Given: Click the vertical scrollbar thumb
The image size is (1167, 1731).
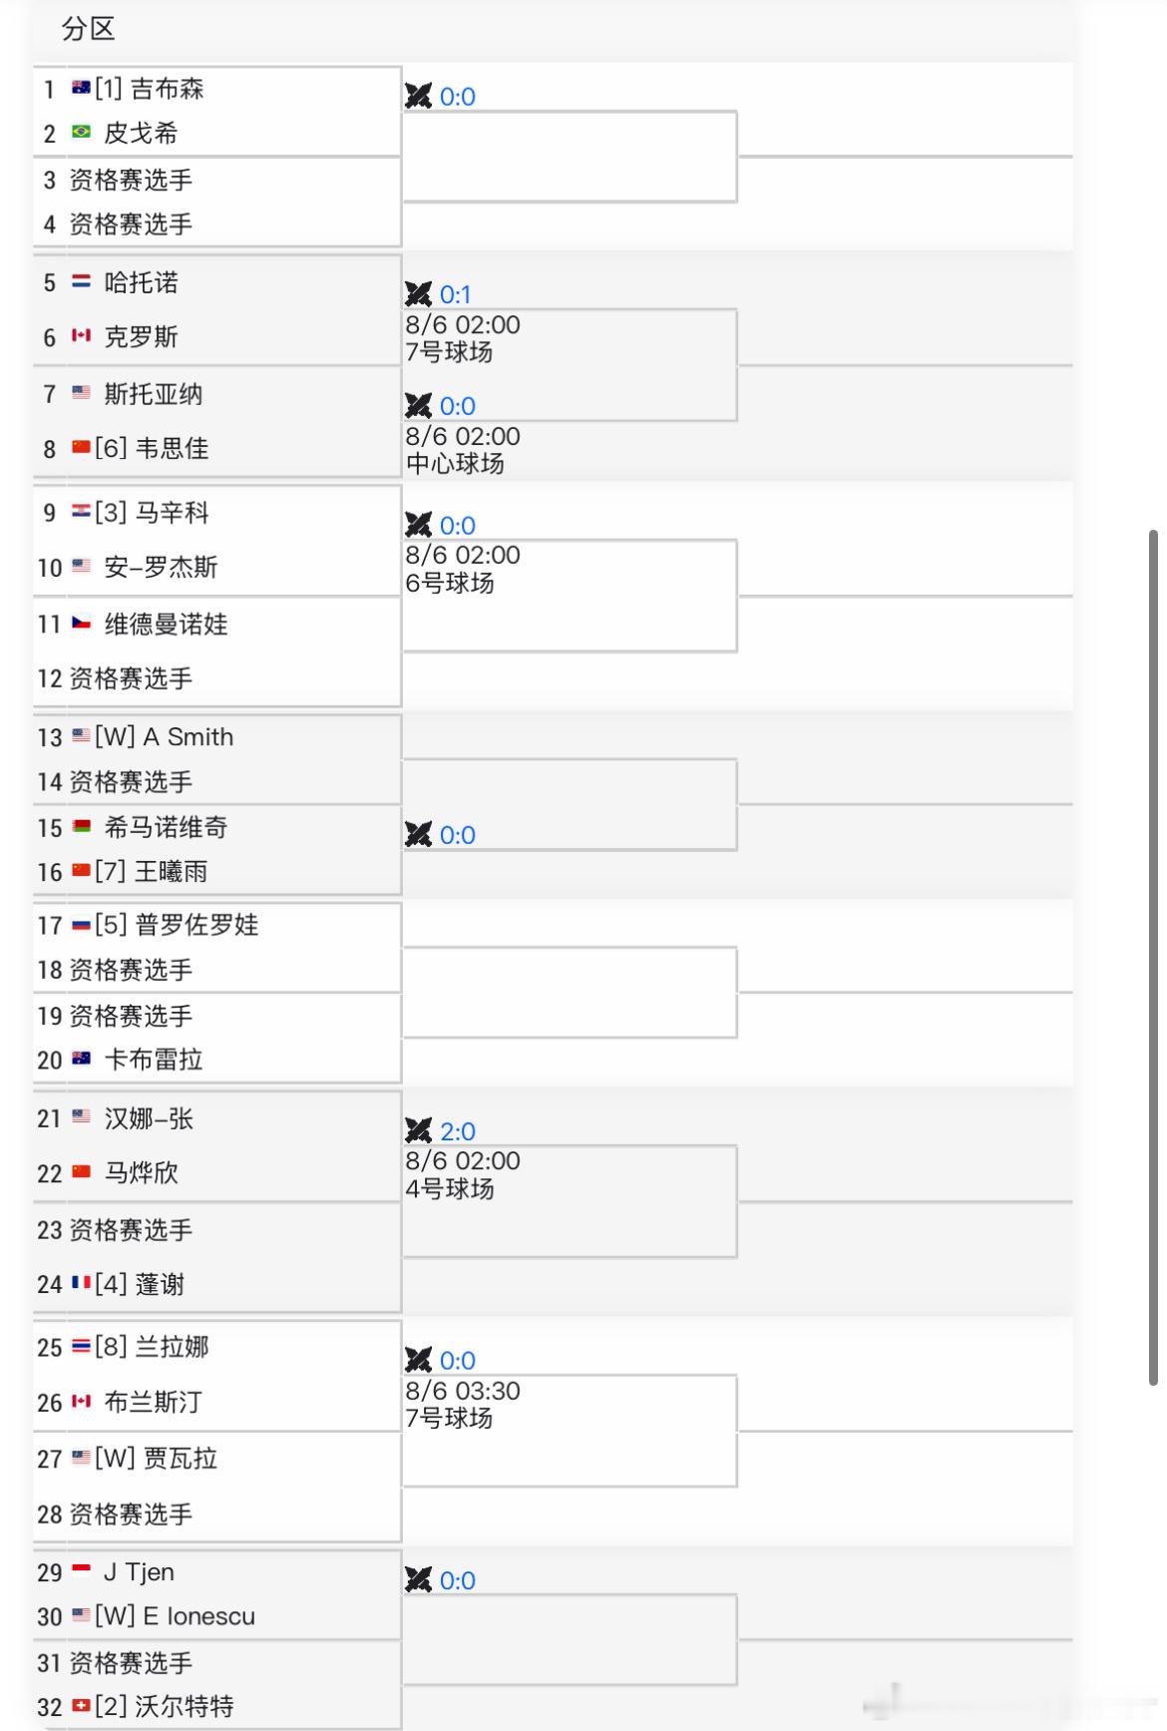Looking at the screenshot, I should click(1153, 958).
